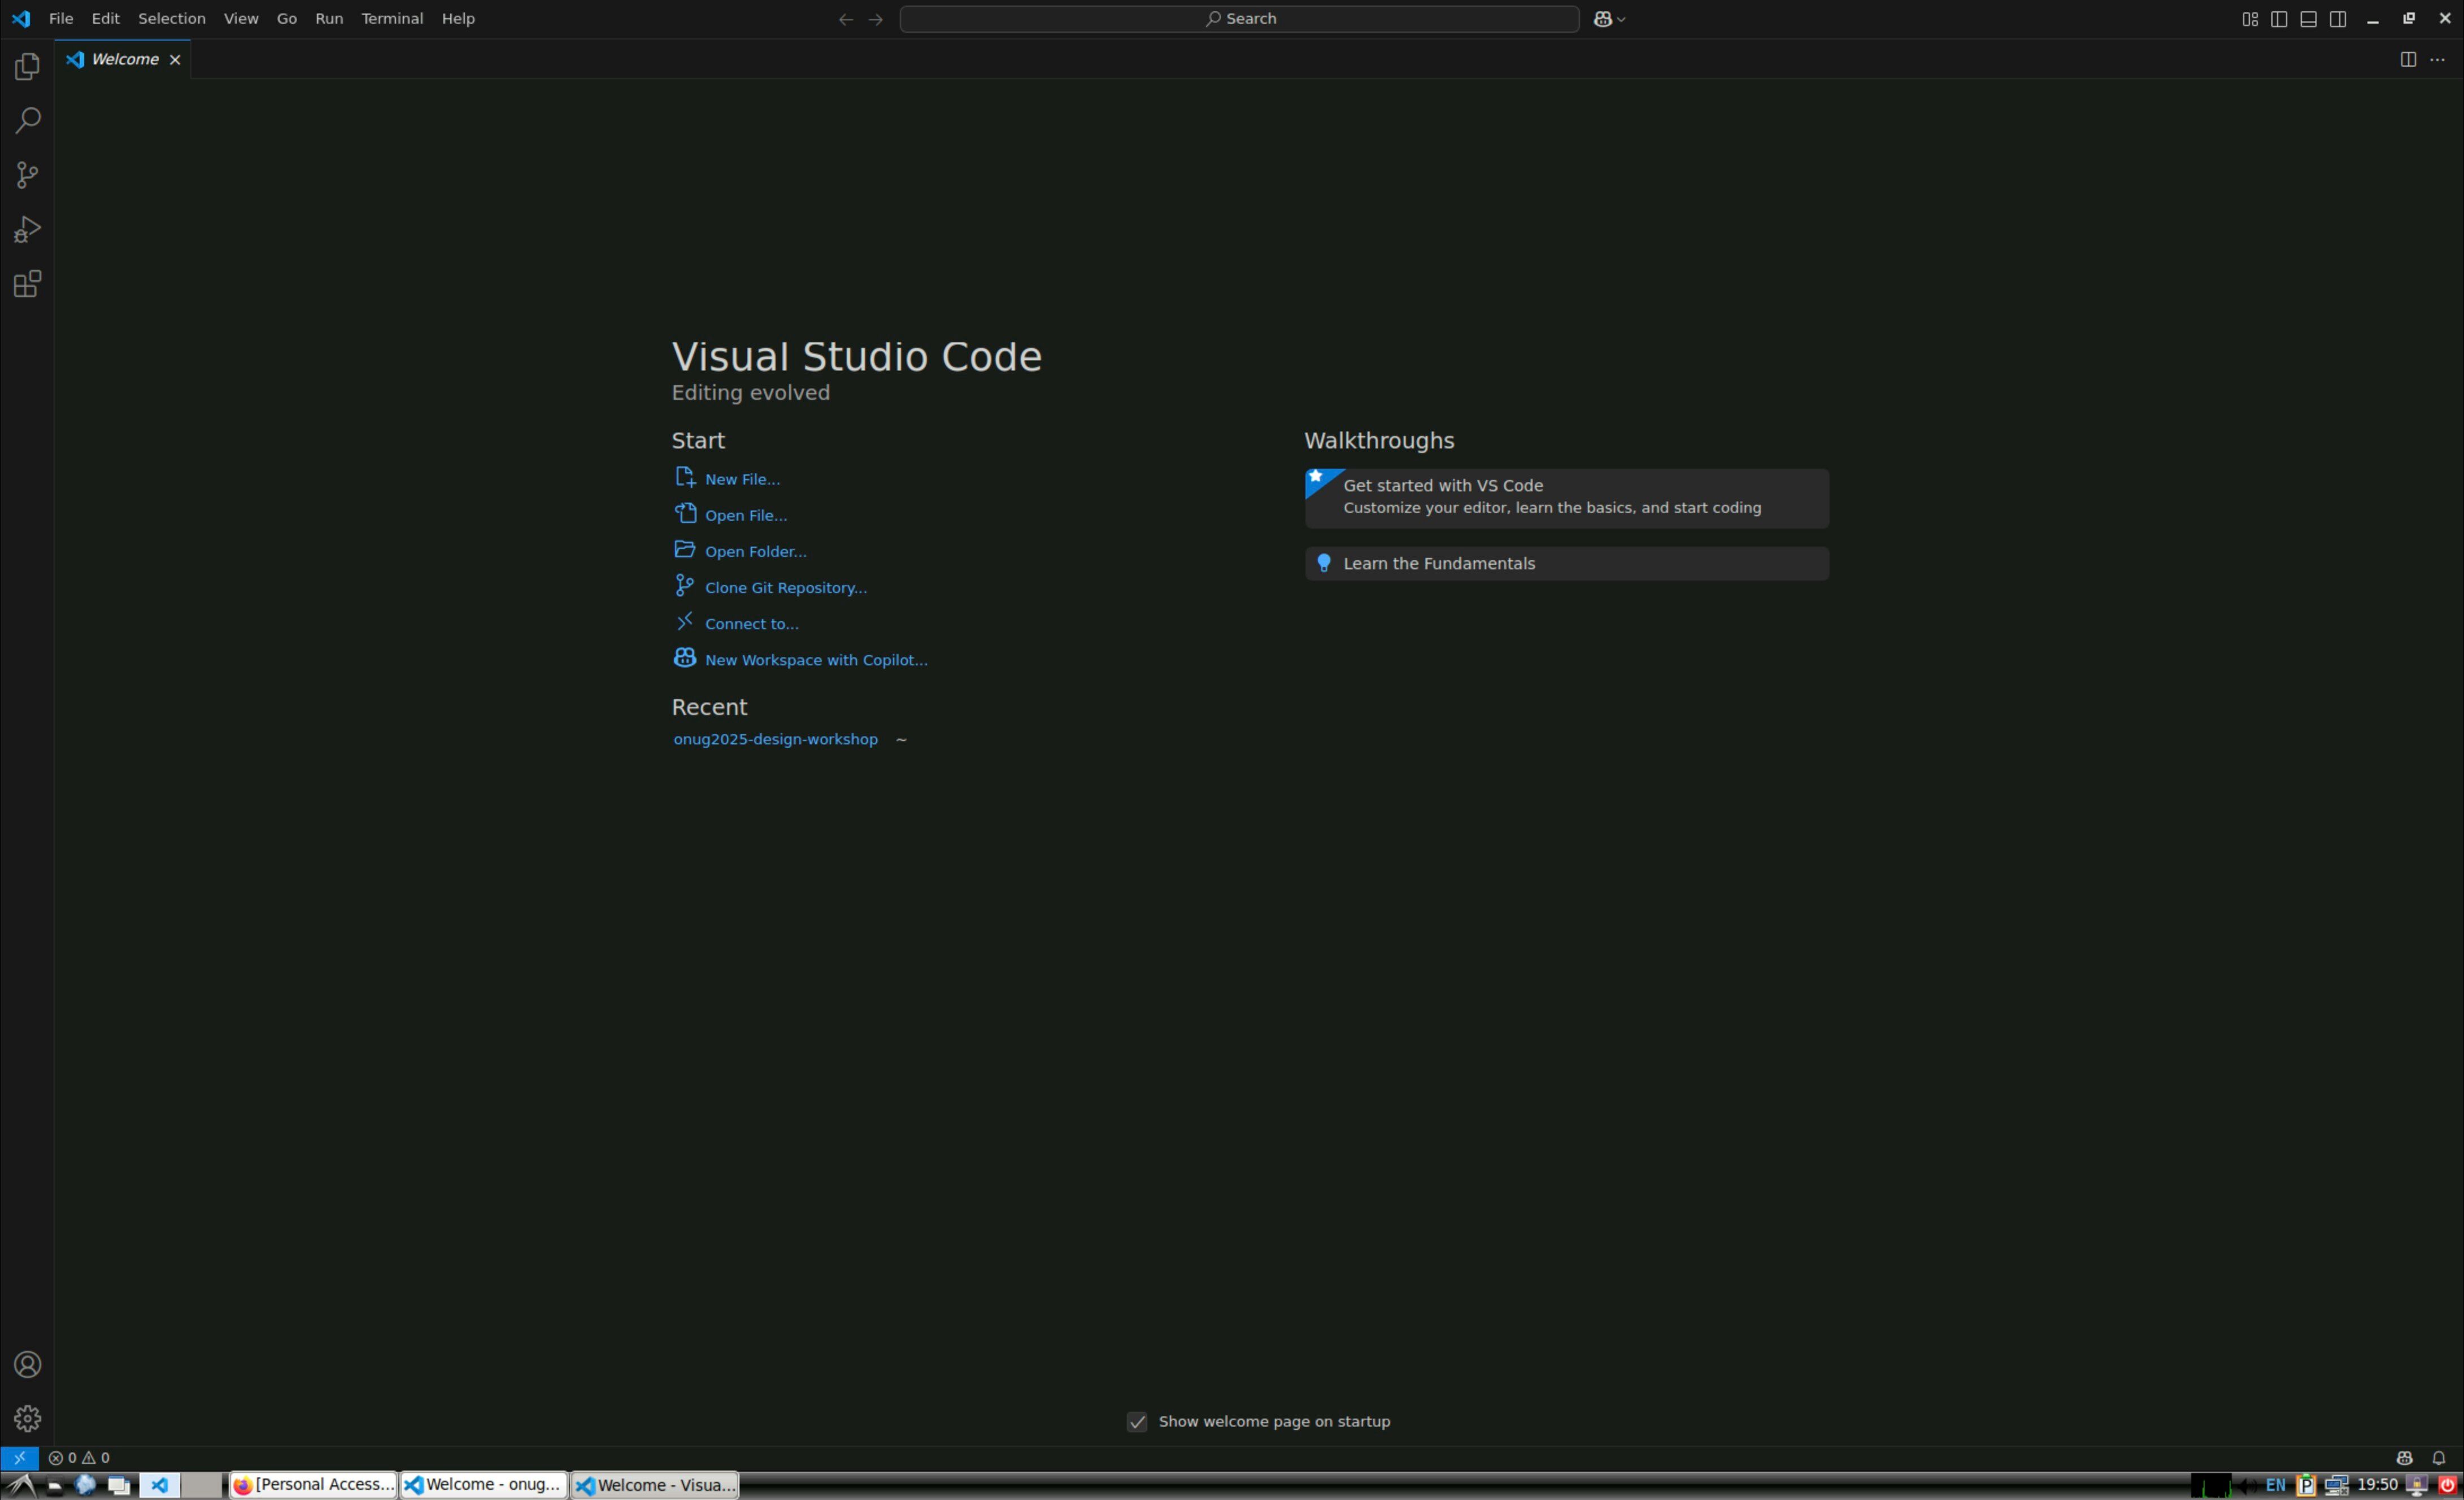Expand the Copilot dropdown in title bar
Viewport: 2464px width, 1500px height.
click(1621, 19)
